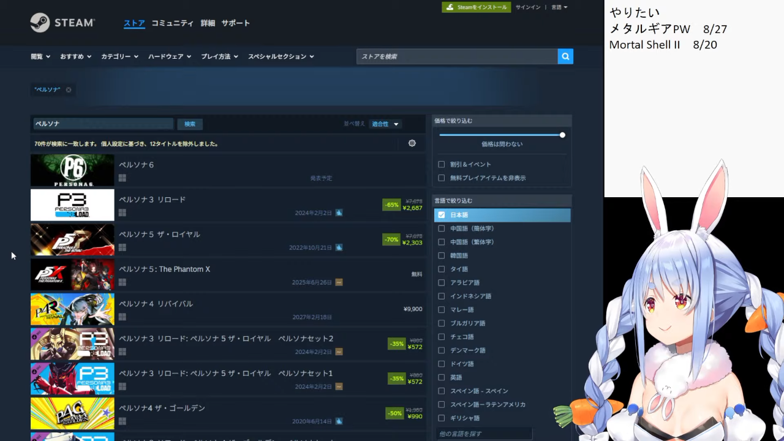784x441 pixels.
Task: Click review icon for ペルソナ5: The Phantom X
Action: [339, 282]
